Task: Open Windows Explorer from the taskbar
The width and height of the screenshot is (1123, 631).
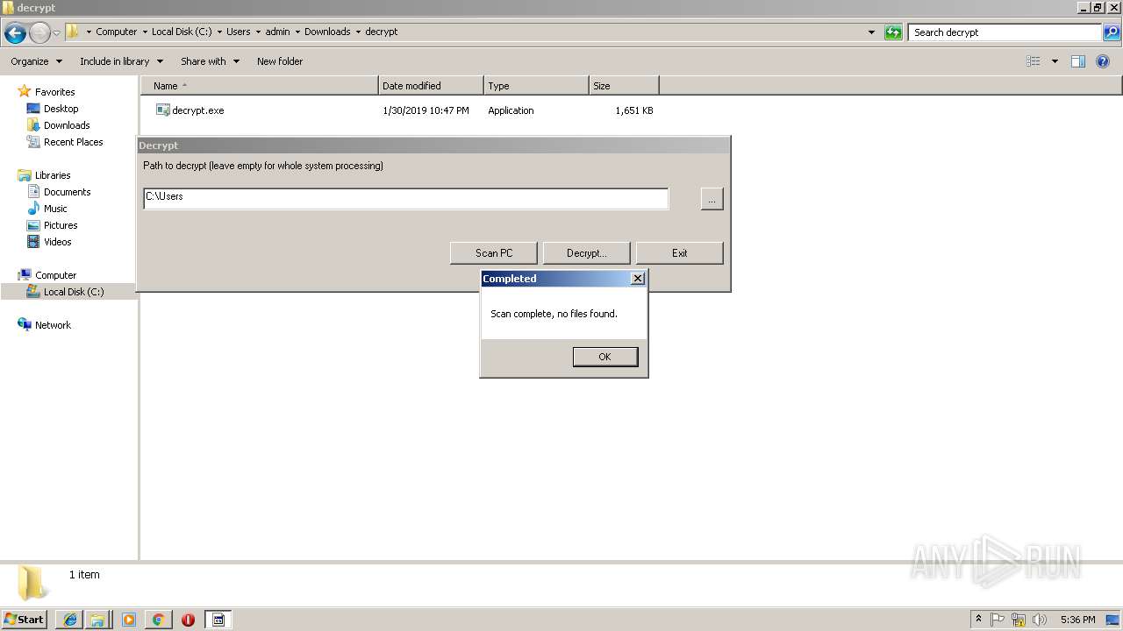Action: click(97, 620)
